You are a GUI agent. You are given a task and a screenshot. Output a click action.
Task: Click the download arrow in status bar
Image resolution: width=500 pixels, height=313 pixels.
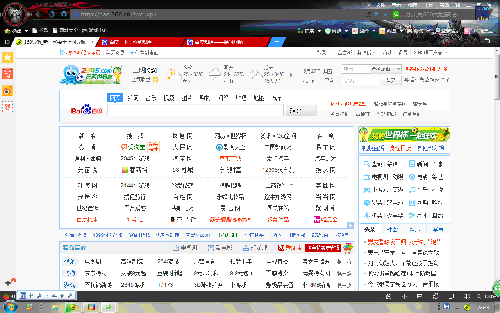[404, 296]
